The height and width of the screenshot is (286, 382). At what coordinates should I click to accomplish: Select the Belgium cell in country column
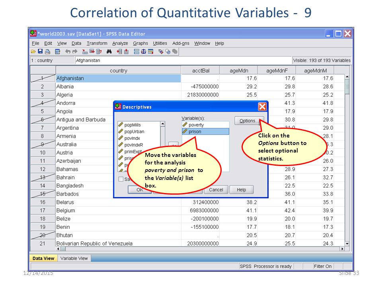pos(119,211)
